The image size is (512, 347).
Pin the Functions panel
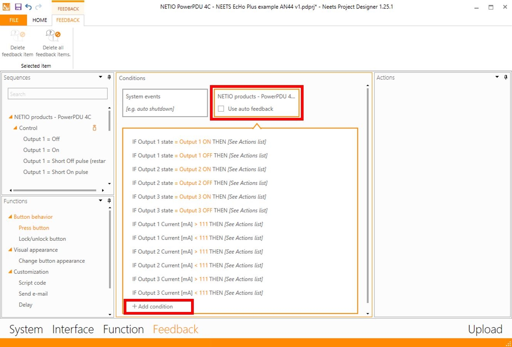pyautogui.click(x=109, y=201)
